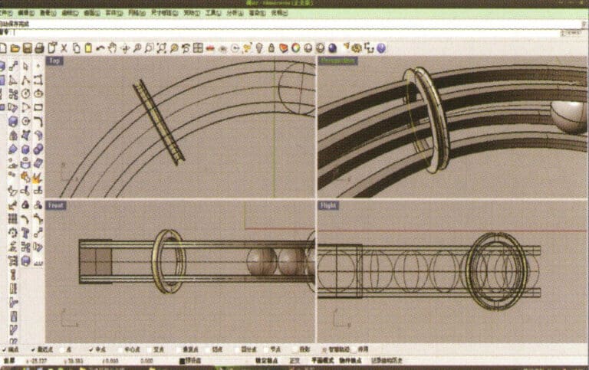Open the Perspective viewport title menu
Screen dimensions: 589x370
point(338,61)
